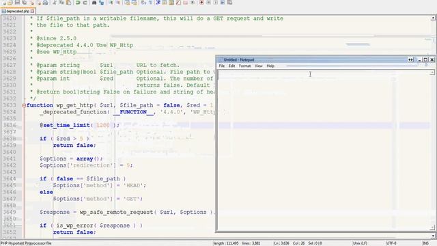Toggle the Synchronize Horizontal Scrolling icon
437x246 pixels.
click(134, 3)
